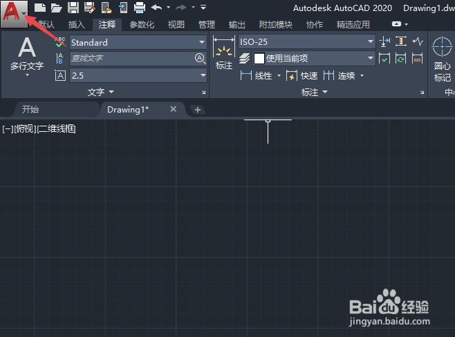Customize the Quick Access Toolbar dropdown

[203, 7]
